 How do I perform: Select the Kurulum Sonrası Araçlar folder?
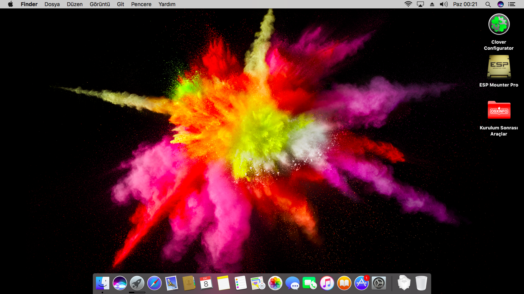point(499,110)
